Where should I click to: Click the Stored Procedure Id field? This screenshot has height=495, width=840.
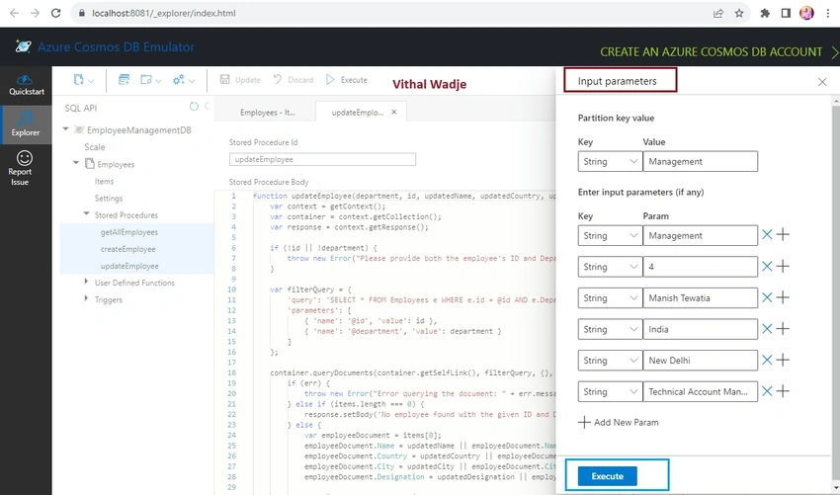(322, 159)
